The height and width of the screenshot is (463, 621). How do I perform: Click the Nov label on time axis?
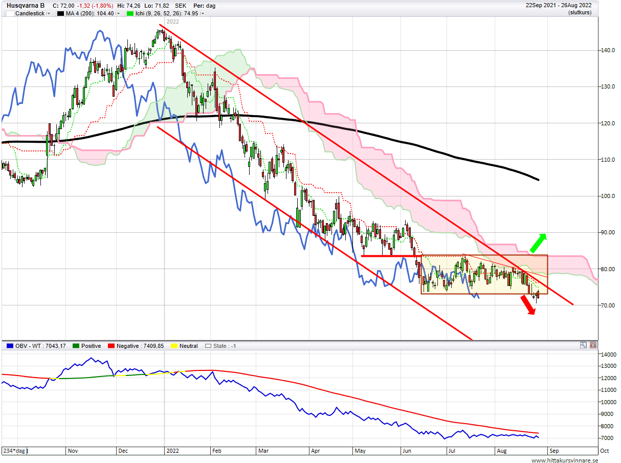[73, 451]
